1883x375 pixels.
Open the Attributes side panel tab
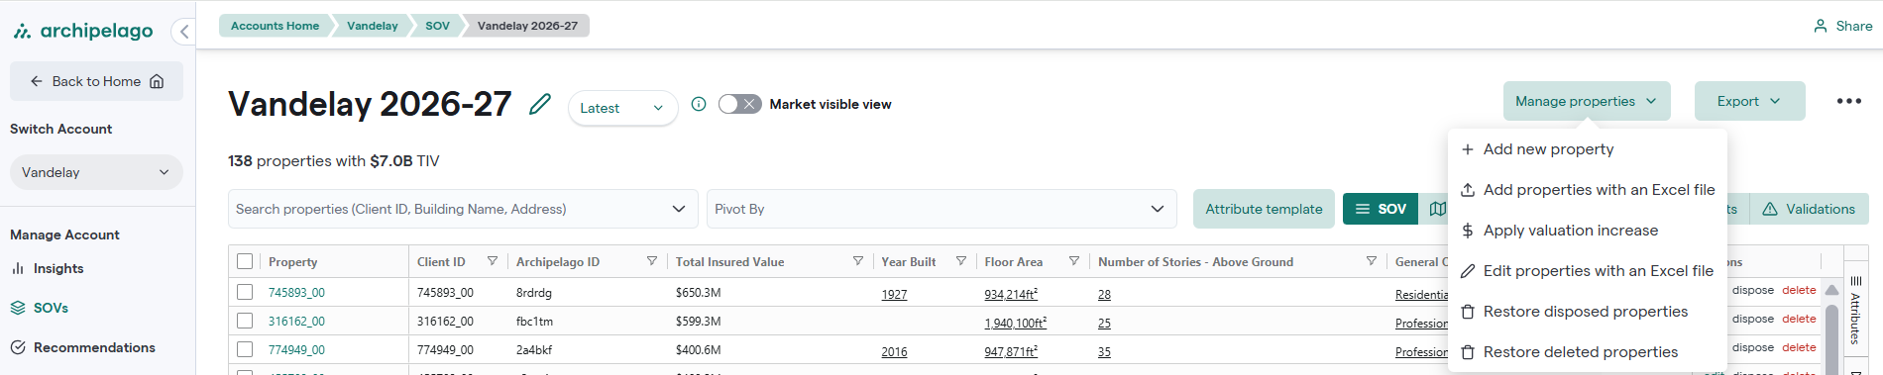click(1855, 310)
